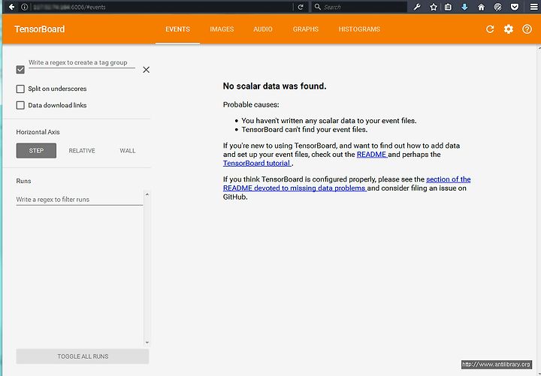Open TensorBoard settings gear

(x=508, y=29)
